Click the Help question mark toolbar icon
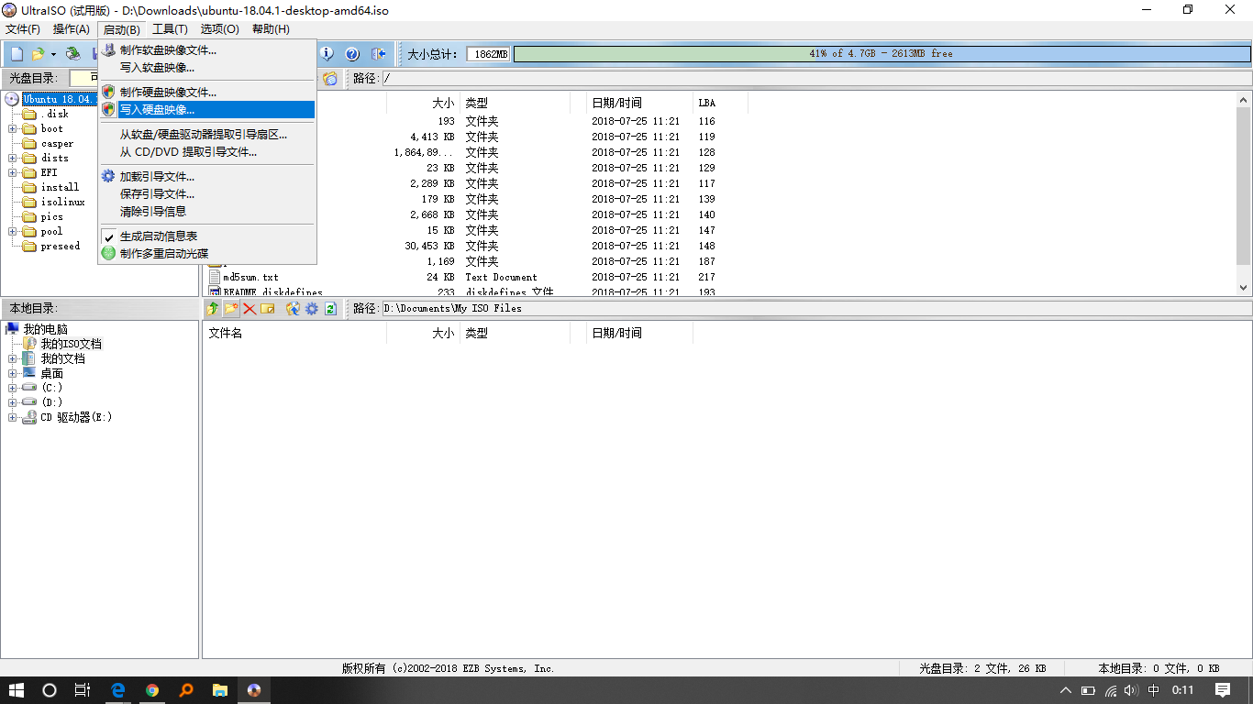Viewport: 1253px width, 704px height. point(352,54)
